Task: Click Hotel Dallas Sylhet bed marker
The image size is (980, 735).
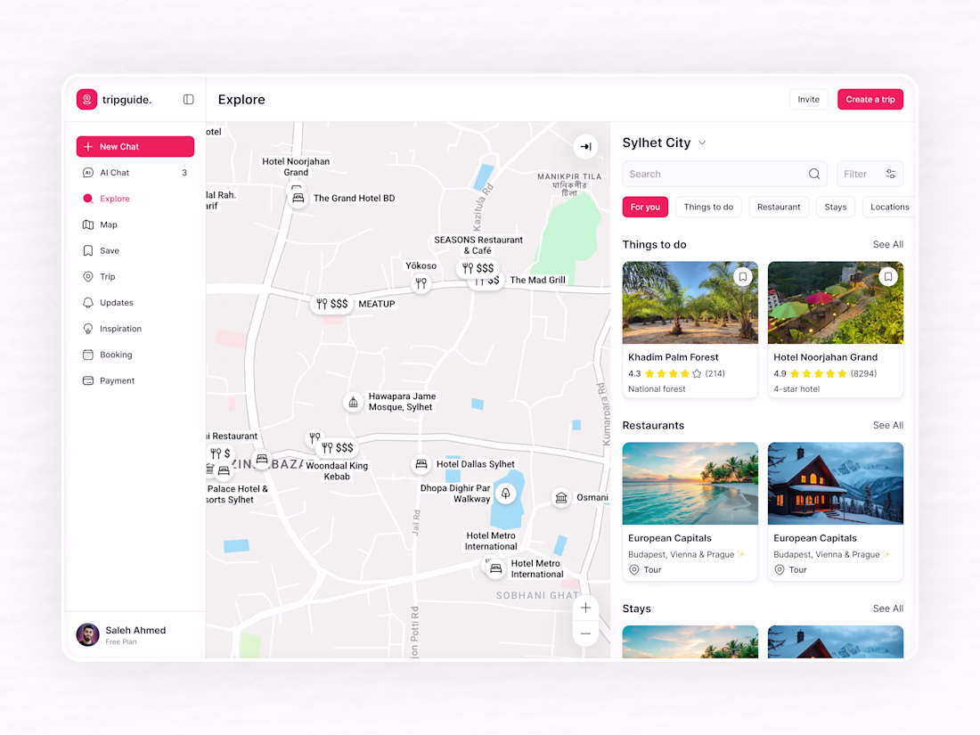Action: 421,464
